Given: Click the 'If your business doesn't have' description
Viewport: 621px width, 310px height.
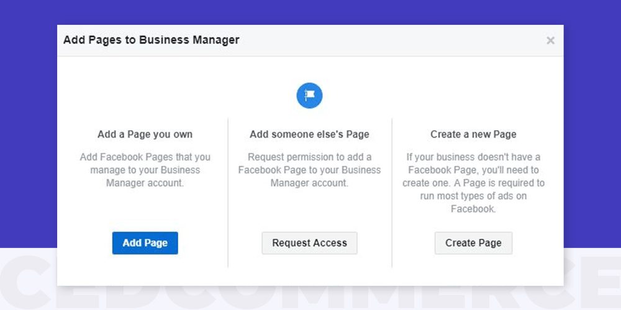Looking at the screenshot, I should point(473,183).
